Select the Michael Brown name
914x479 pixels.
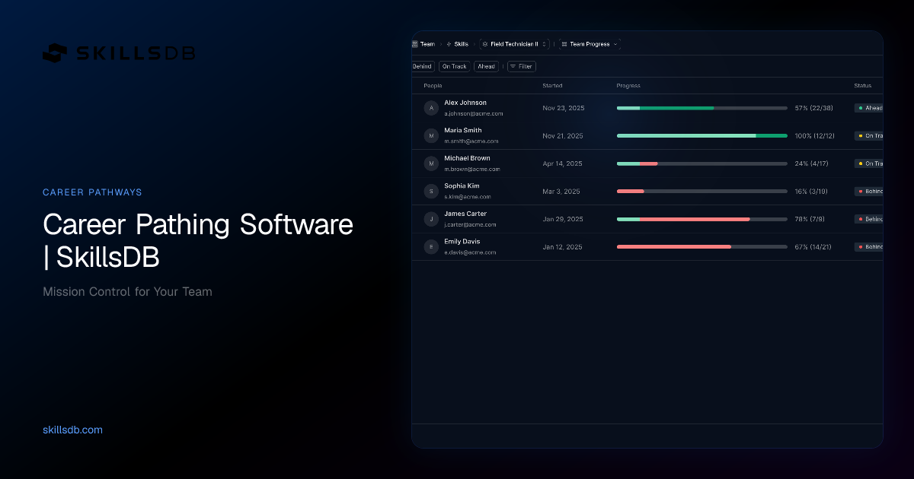(468, 158)
